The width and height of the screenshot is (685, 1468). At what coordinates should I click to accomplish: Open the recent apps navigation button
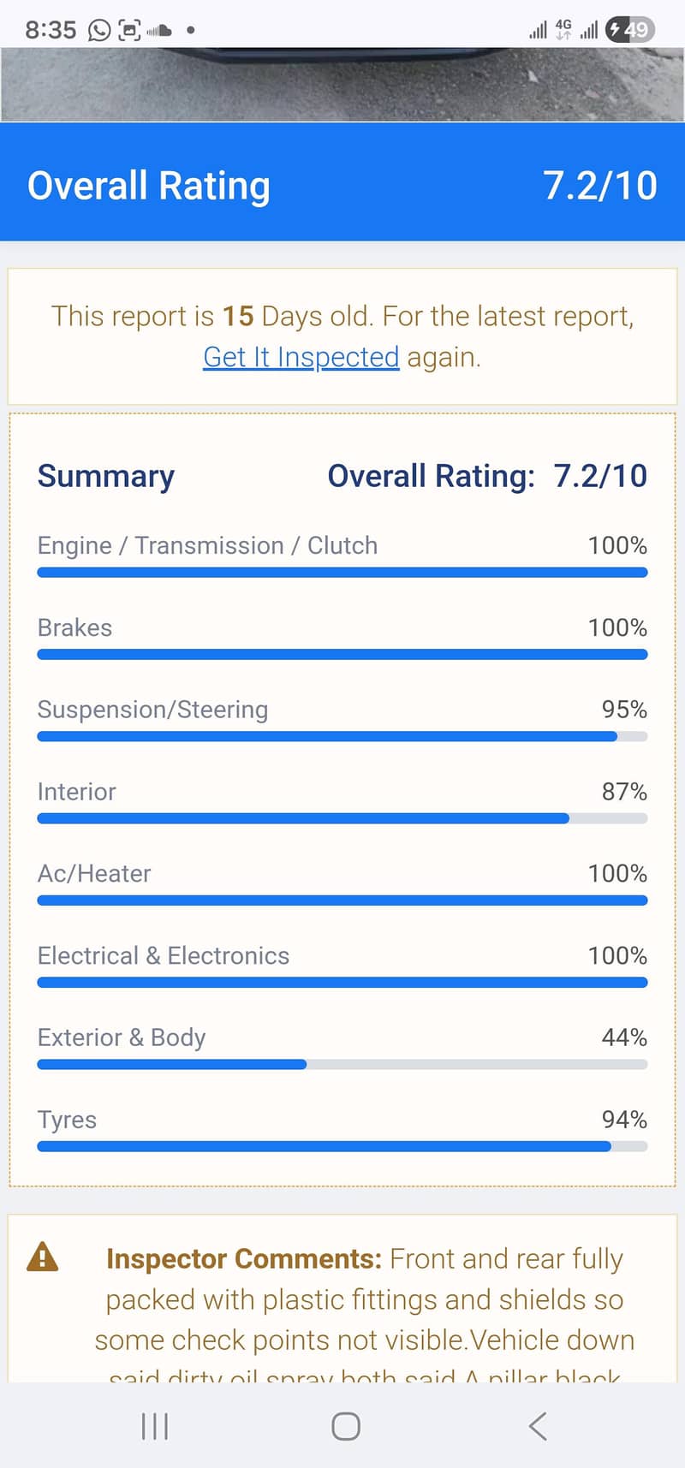click(x=154, y=1426)
